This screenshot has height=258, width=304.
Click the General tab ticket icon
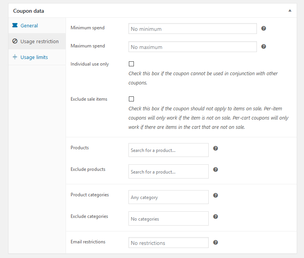[15, 25]
